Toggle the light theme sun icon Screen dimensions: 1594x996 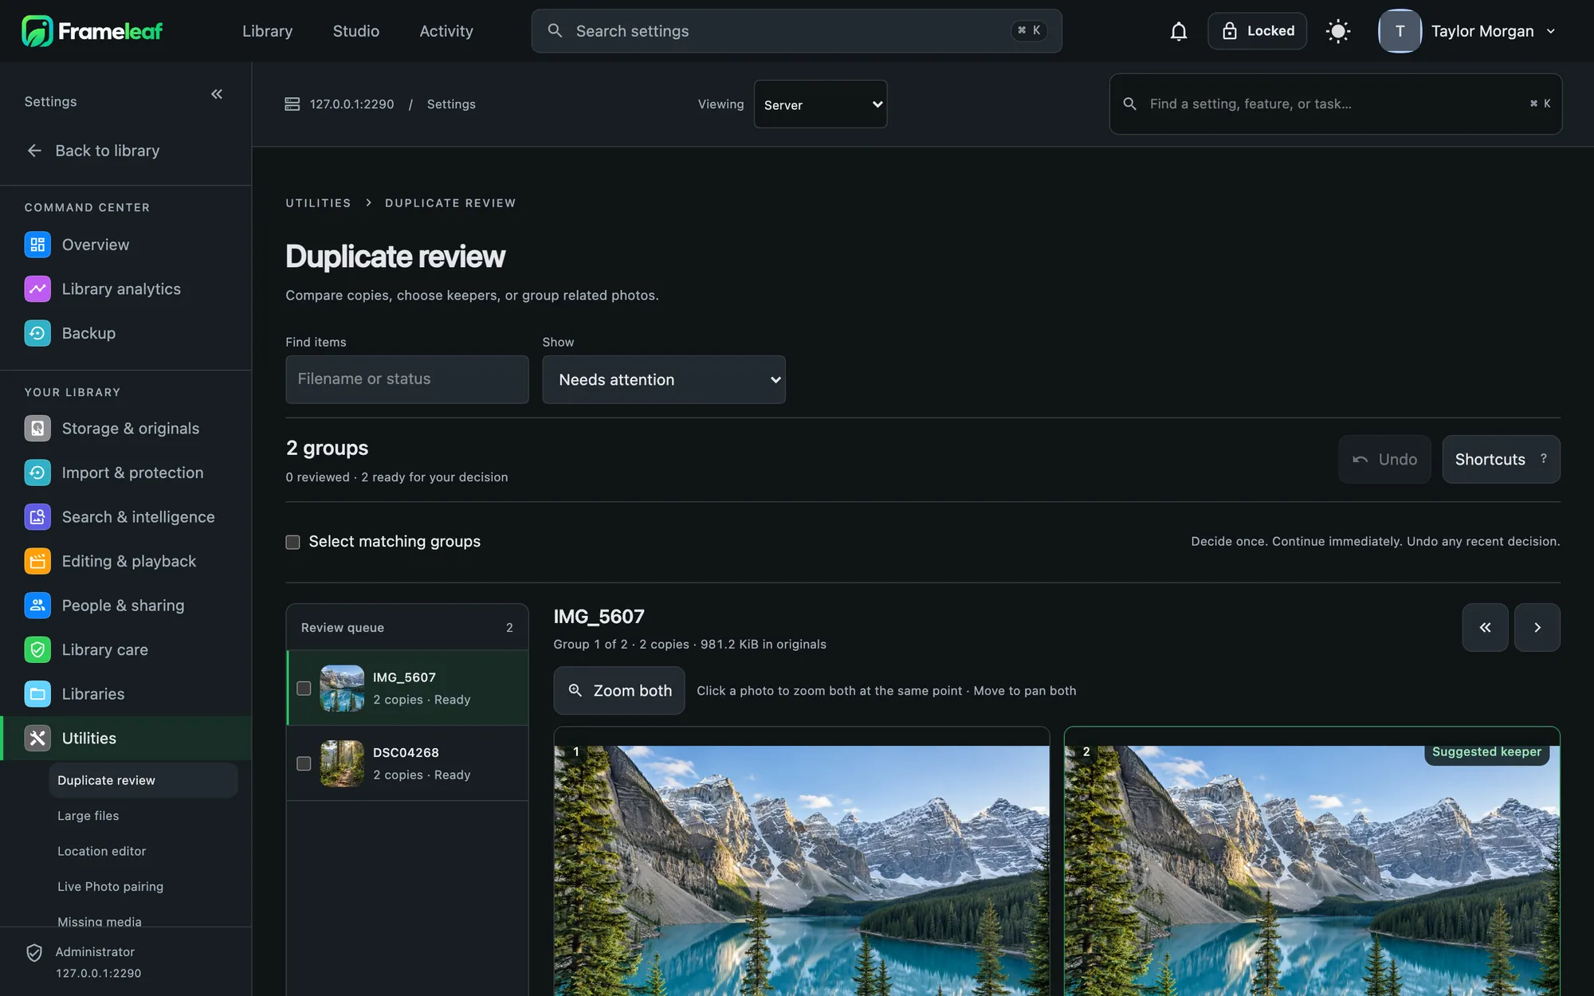click(x=1338, y=31)
